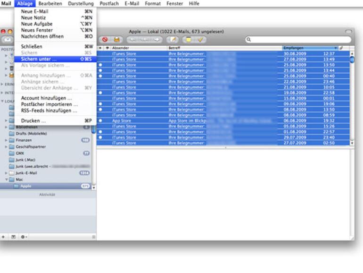
Task: Click the Finanzen folder icon
Action: 12,140
